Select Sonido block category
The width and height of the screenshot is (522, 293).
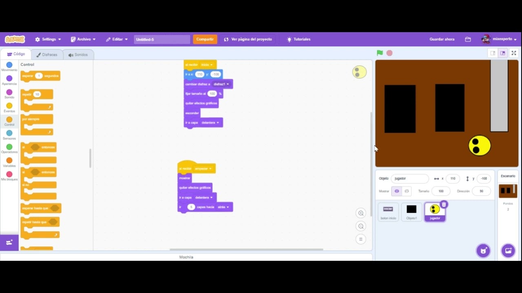(x=9, y=94)
